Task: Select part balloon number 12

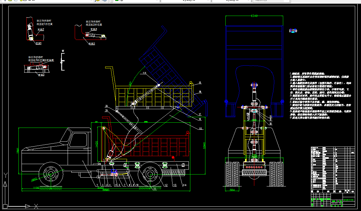Action: (x=166, y=185)
